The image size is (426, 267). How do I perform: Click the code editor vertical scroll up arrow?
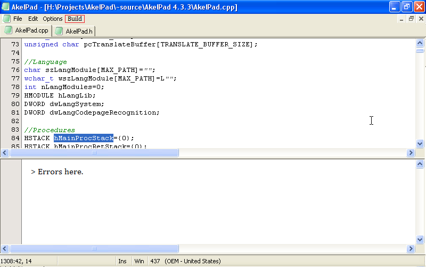(x=420, y=43)
